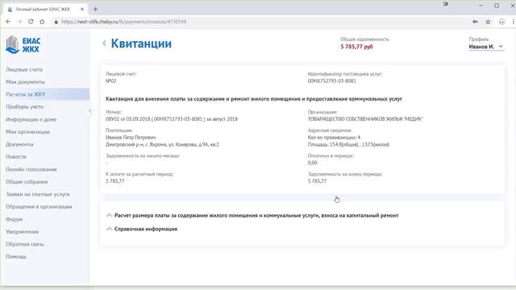Open Новости in the sidebar
The height and width of the screenshot is (290, 516).
click(x=16, y=157)
